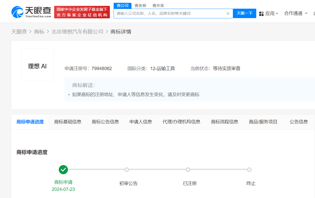Viewport: 315px width, 198px height.
Task: Switch to the 查关系 search tab
Action: (158, 5)
